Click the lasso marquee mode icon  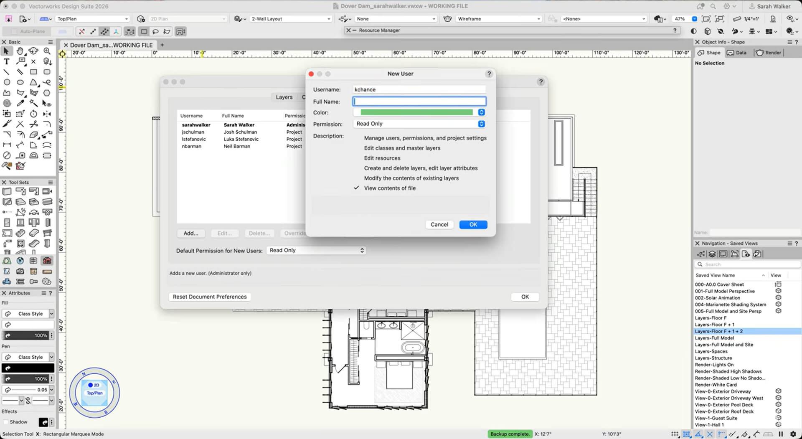tap(155, 31)
